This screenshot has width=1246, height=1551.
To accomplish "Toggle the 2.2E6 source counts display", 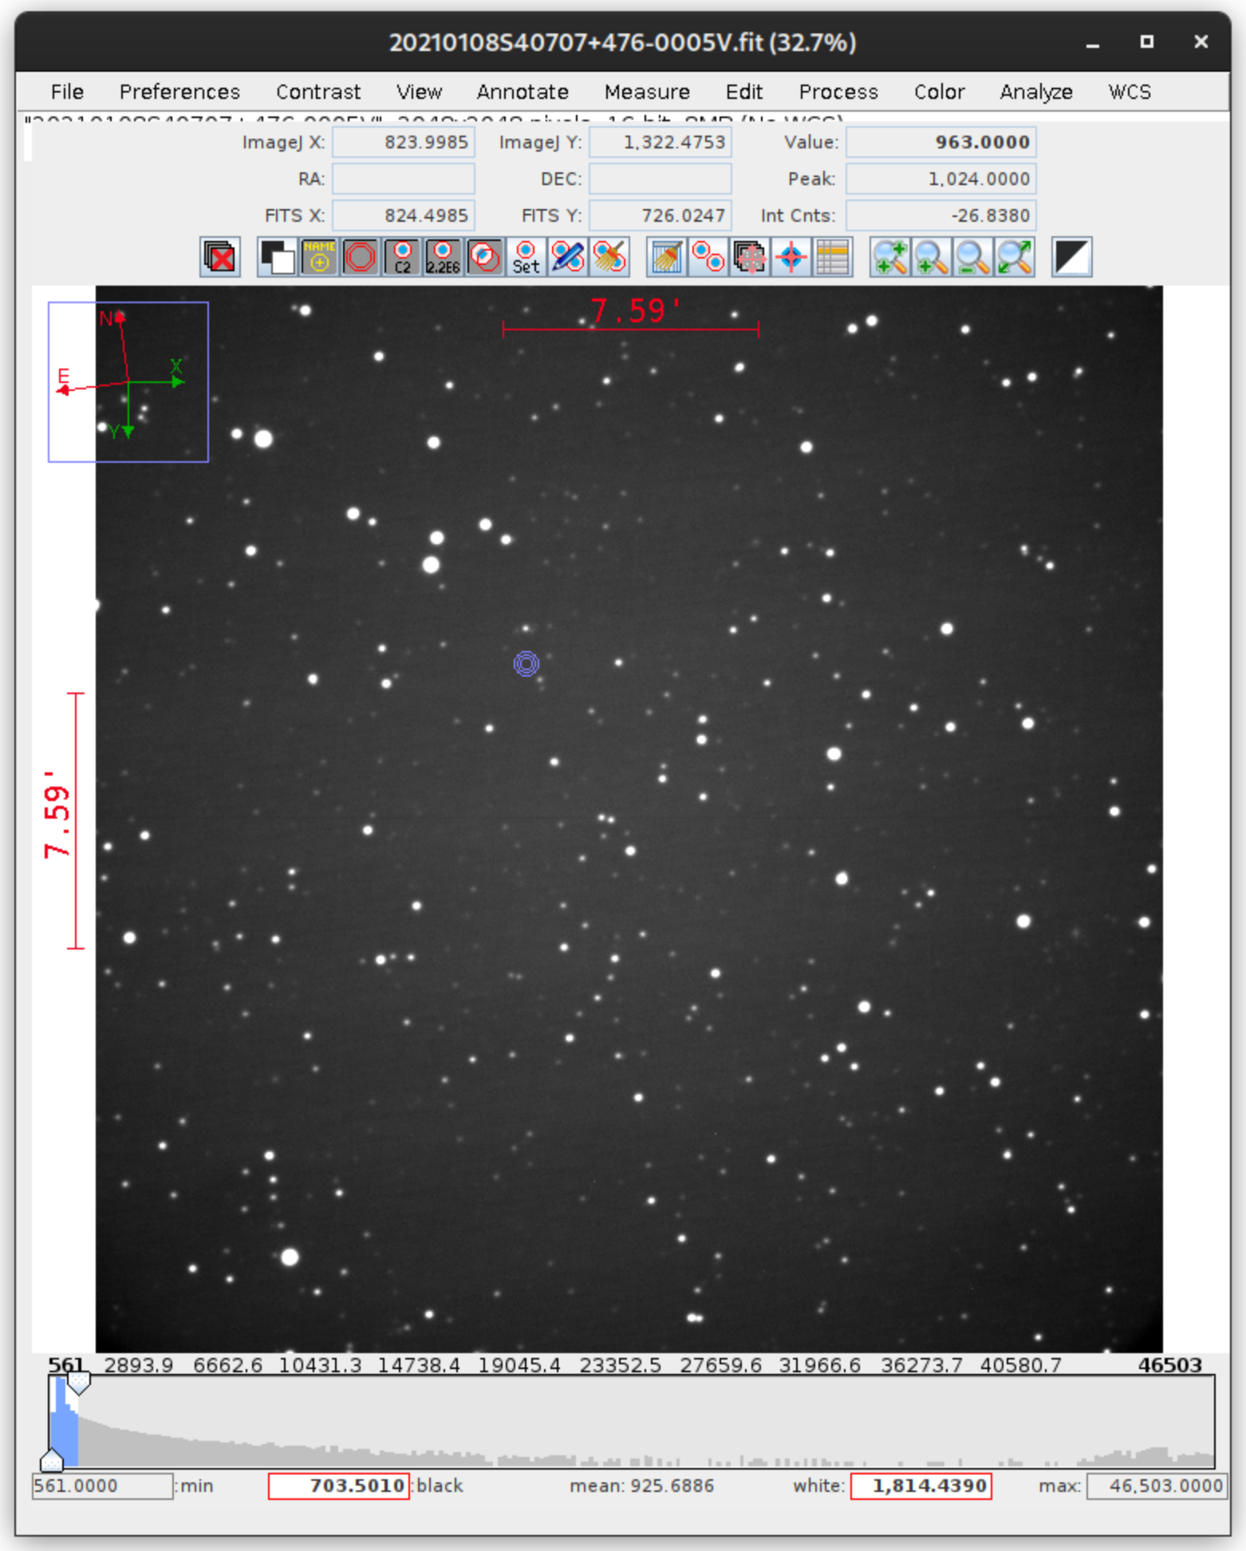I will (443, 258).
